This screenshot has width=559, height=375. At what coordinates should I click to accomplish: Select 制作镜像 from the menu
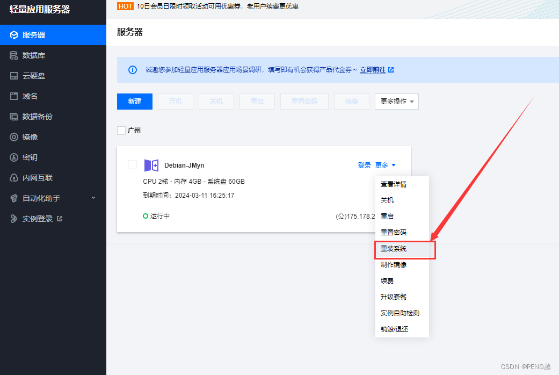[402, 265]
